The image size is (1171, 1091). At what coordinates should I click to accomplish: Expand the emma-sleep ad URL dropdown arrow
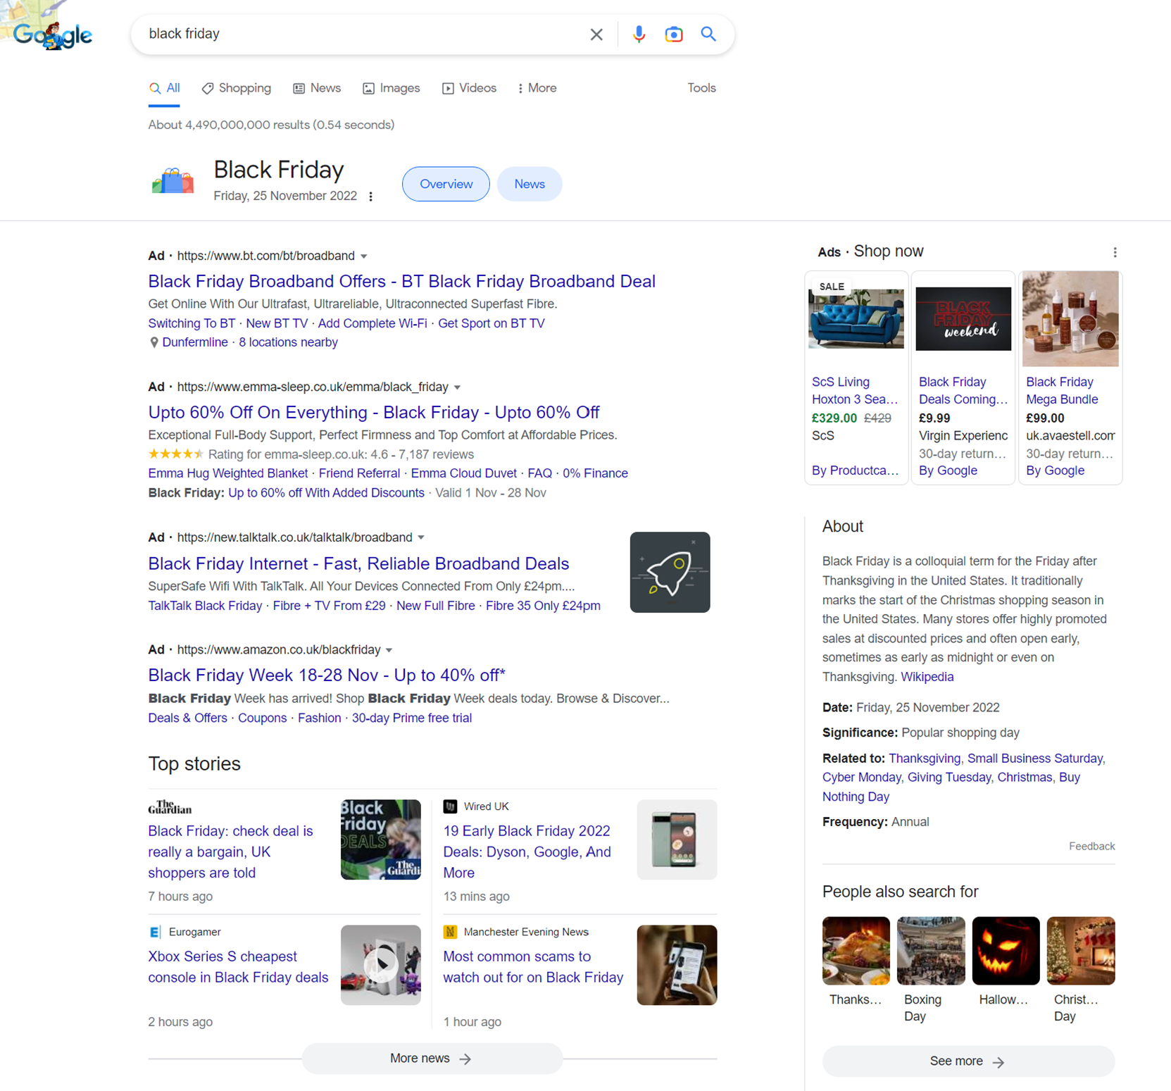458,387
